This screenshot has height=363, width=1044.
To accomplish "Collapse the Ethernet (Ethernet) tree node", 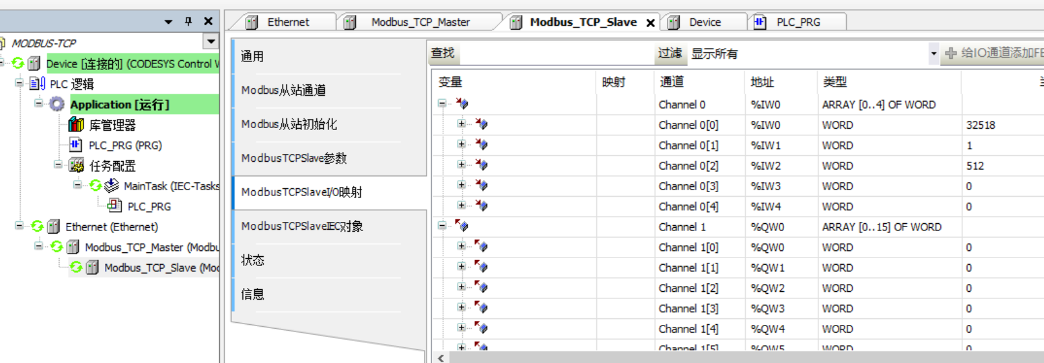I will point(19,226).
